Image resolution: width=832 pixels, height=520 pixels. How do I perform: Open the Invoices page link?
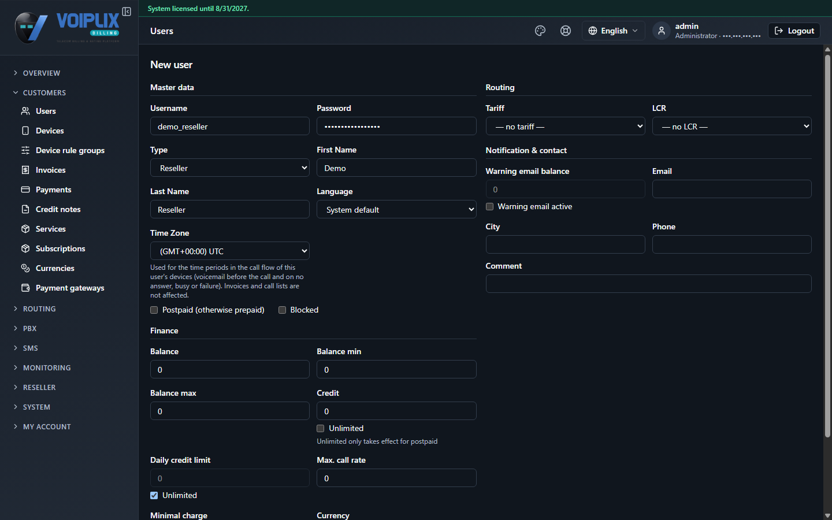51,170
